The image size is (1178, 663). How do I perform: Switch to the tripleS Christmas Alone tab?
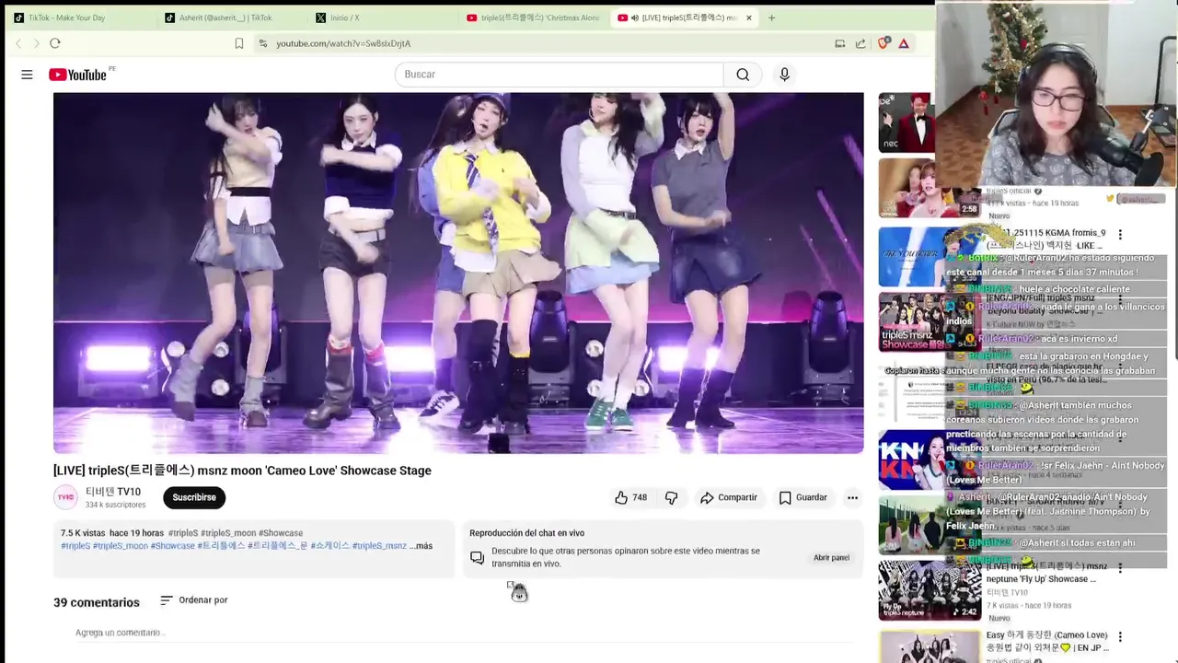click(534, 17)
